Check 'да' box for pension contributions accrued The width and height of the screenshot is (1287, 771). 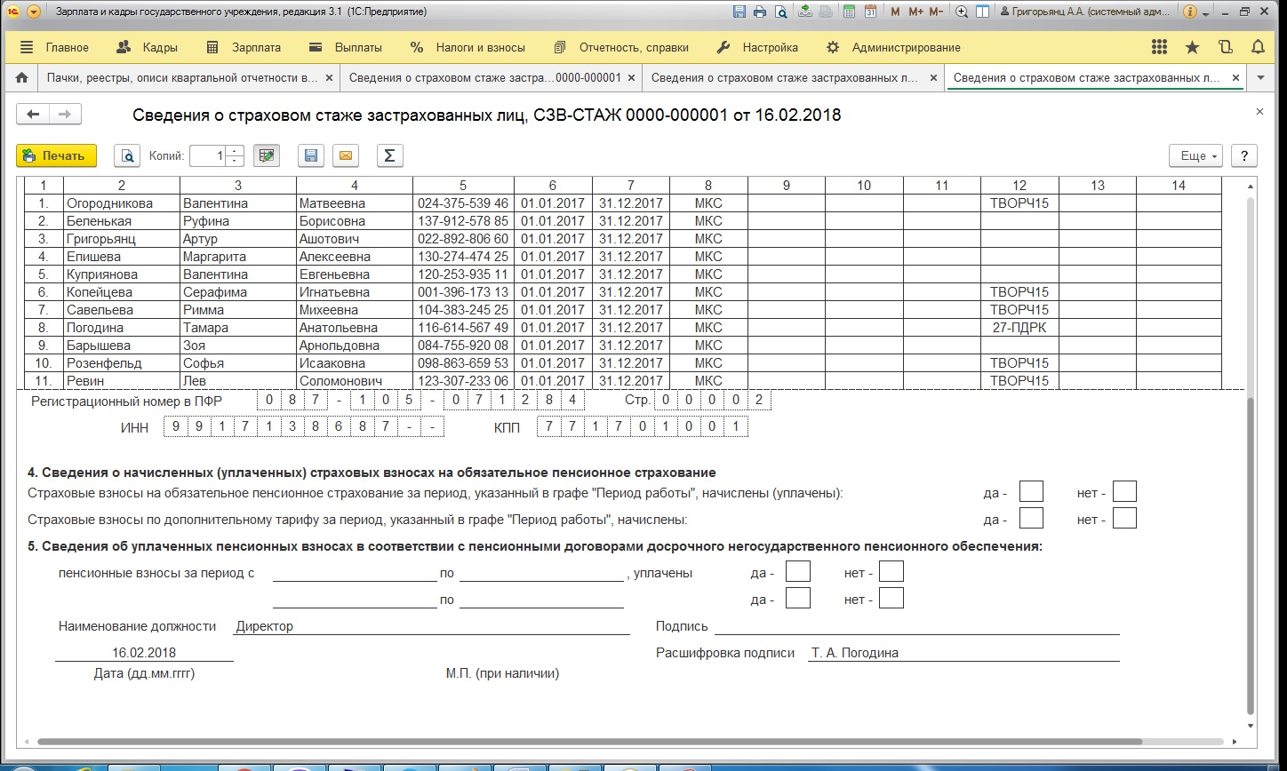point(1031,492)
